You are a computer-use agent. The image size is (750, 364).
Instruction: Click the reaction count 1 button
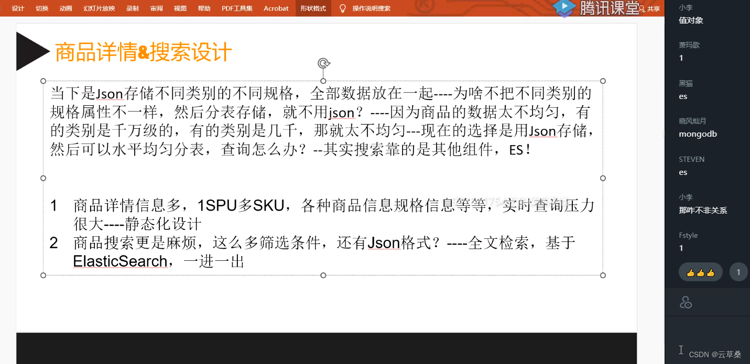point(738,272)
